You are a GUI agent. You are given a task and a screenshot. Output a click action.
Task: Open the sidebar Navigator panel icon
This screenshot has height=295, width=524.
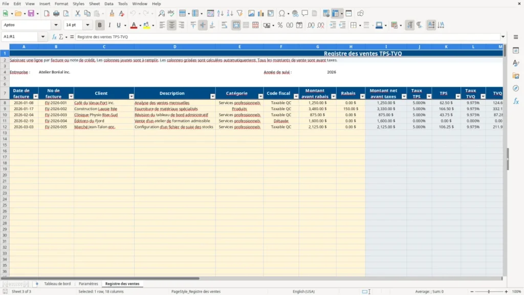coord(516,88)
